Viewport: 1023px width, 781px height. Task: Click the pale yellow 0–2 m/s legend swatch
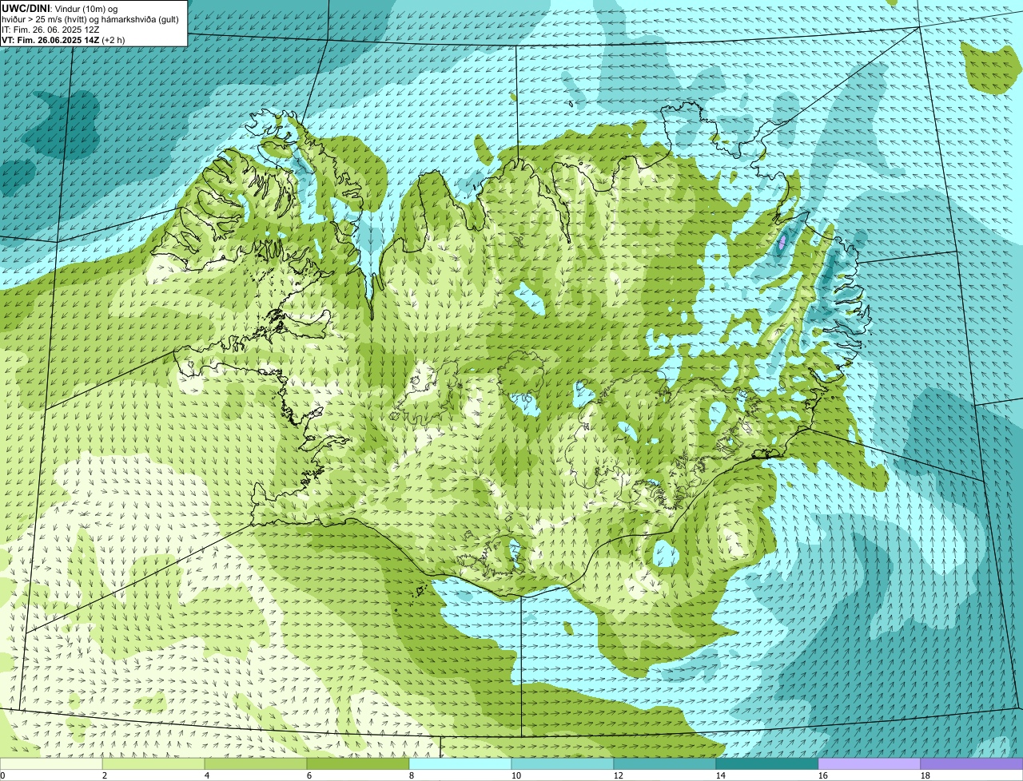51,763
